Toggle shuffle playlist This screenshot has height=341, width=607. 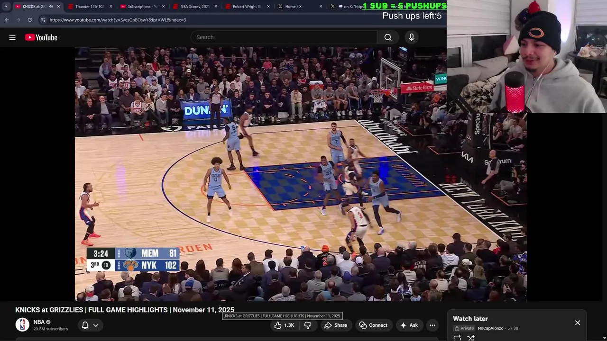(471, 338)
